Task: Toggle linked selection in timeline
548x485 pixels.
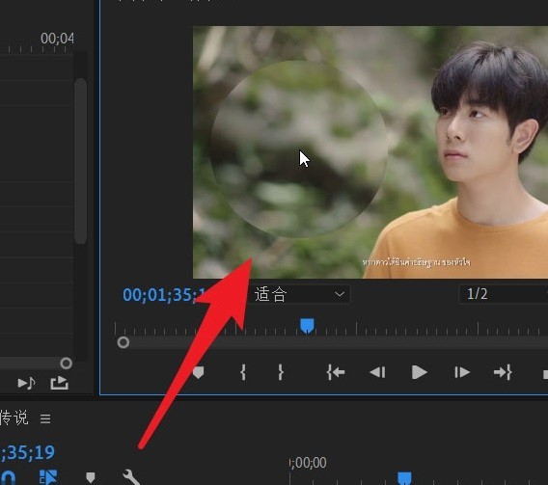Action: pos(48,477)
